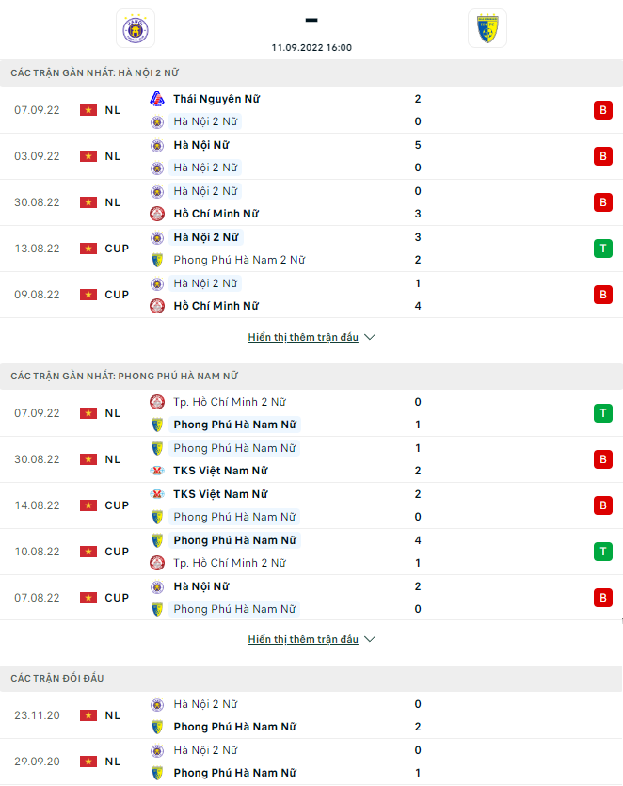
Task: Click the TKS Việt Nam Nữ name in 30.08.22 match
Action: (220, 471)
